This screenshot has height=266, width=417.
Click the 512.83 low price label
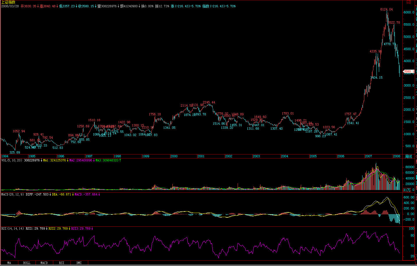tap(58, 148)
